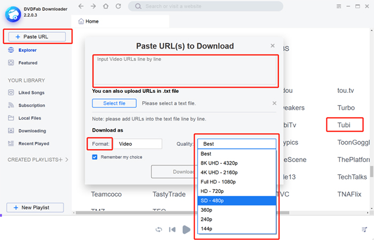This screenshot has height=240, width=374.
Task: Choose 4K UHD - 2160p quality
Action: 237,172
